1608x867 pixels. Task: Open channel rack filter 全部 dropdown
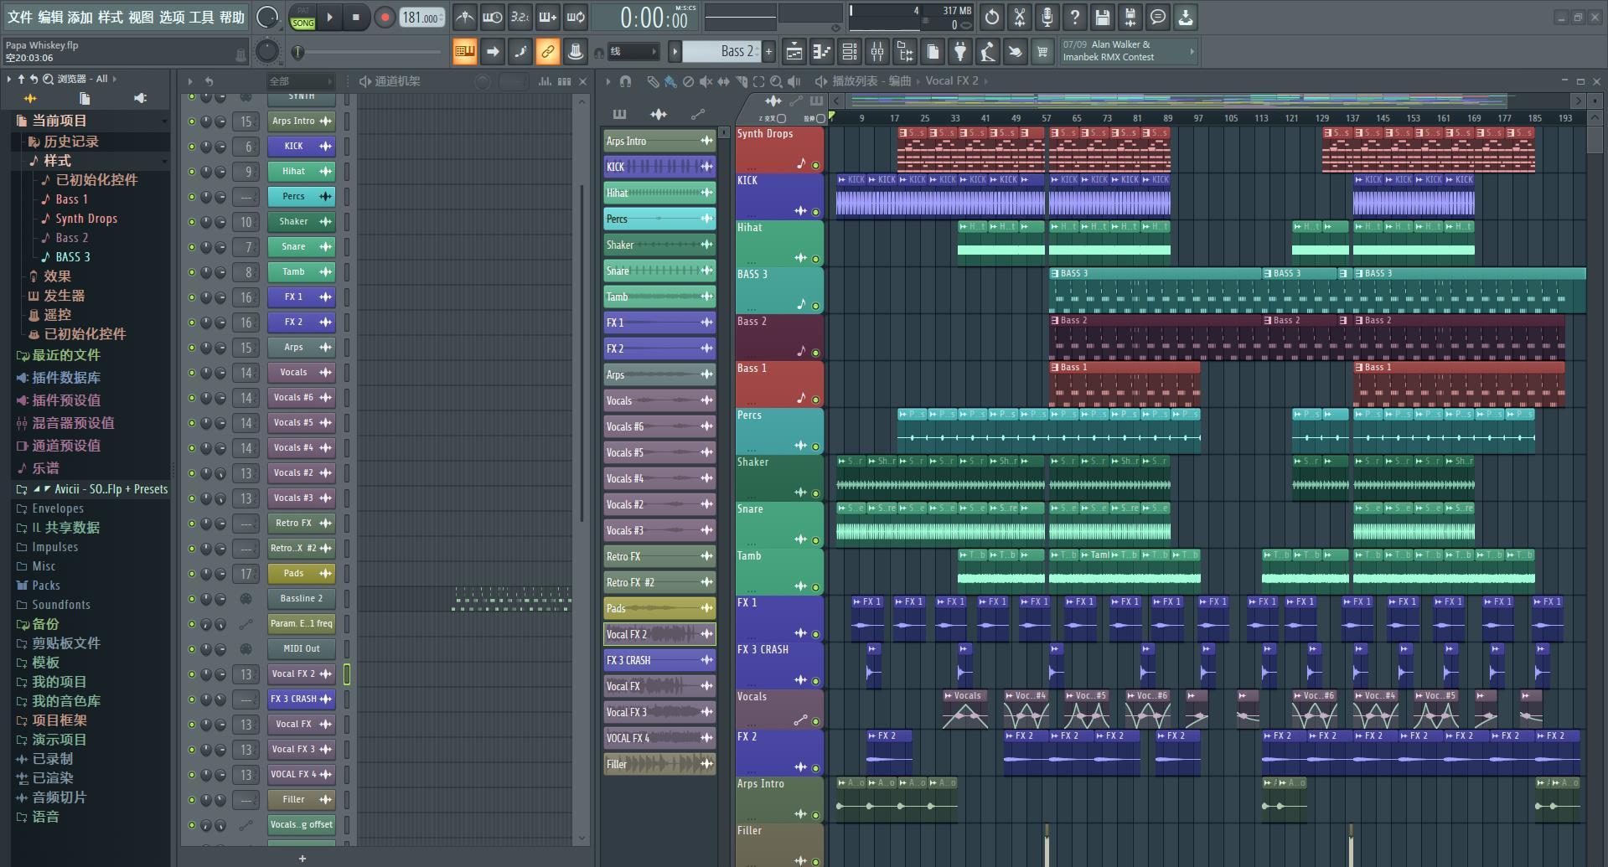click(300, 81)
